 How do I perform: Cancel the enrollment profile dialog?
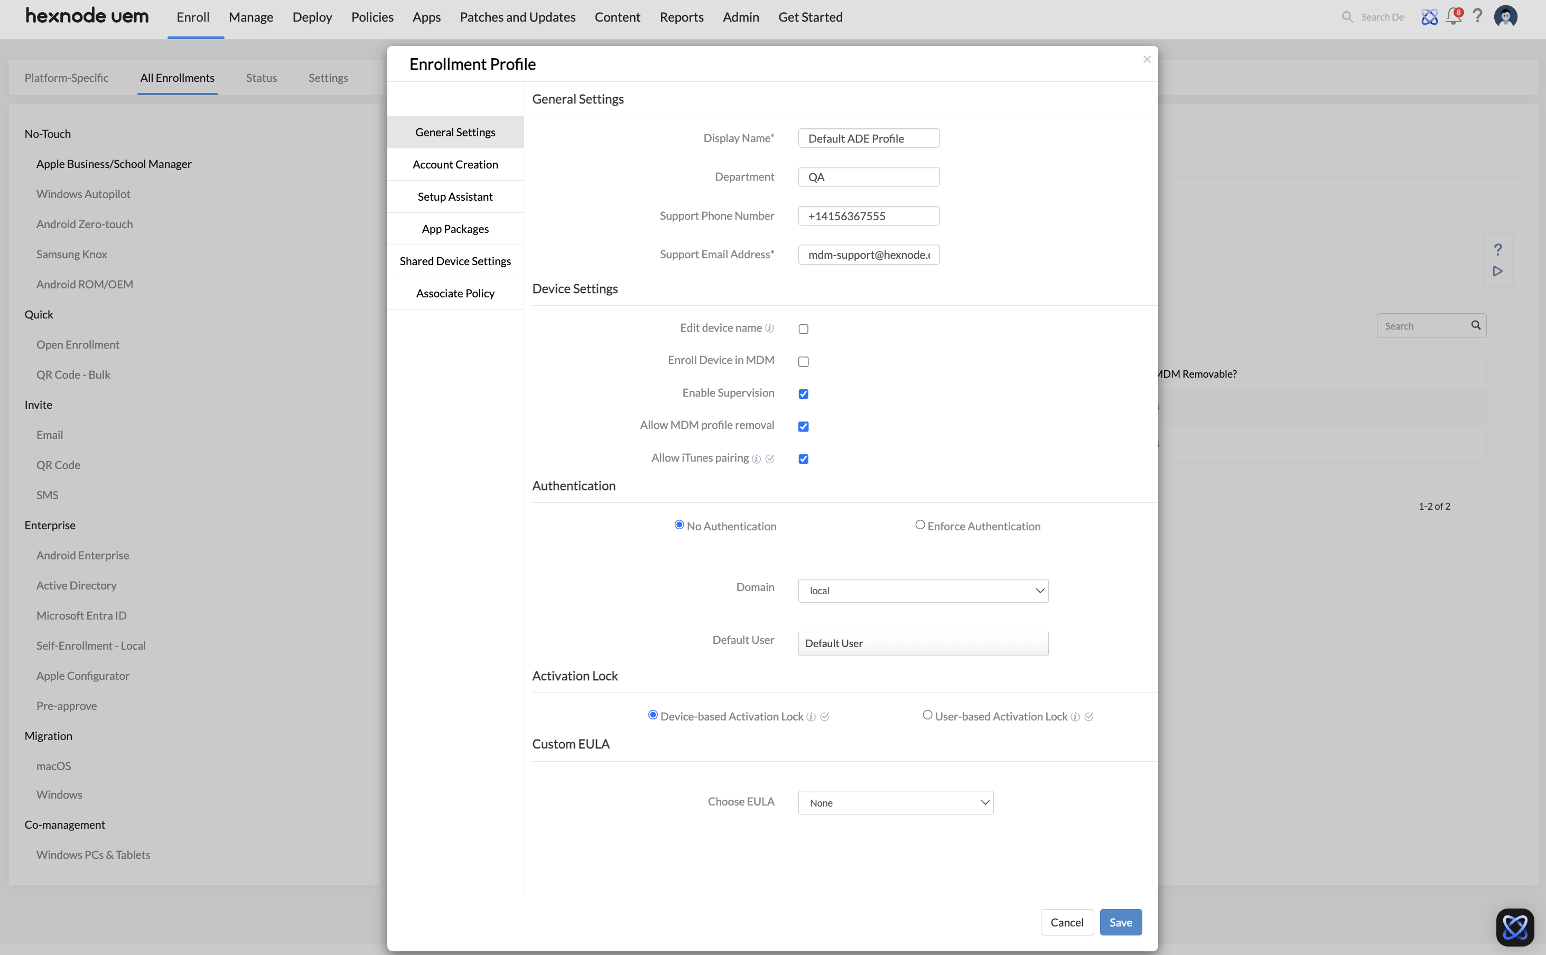point(1066,922)
